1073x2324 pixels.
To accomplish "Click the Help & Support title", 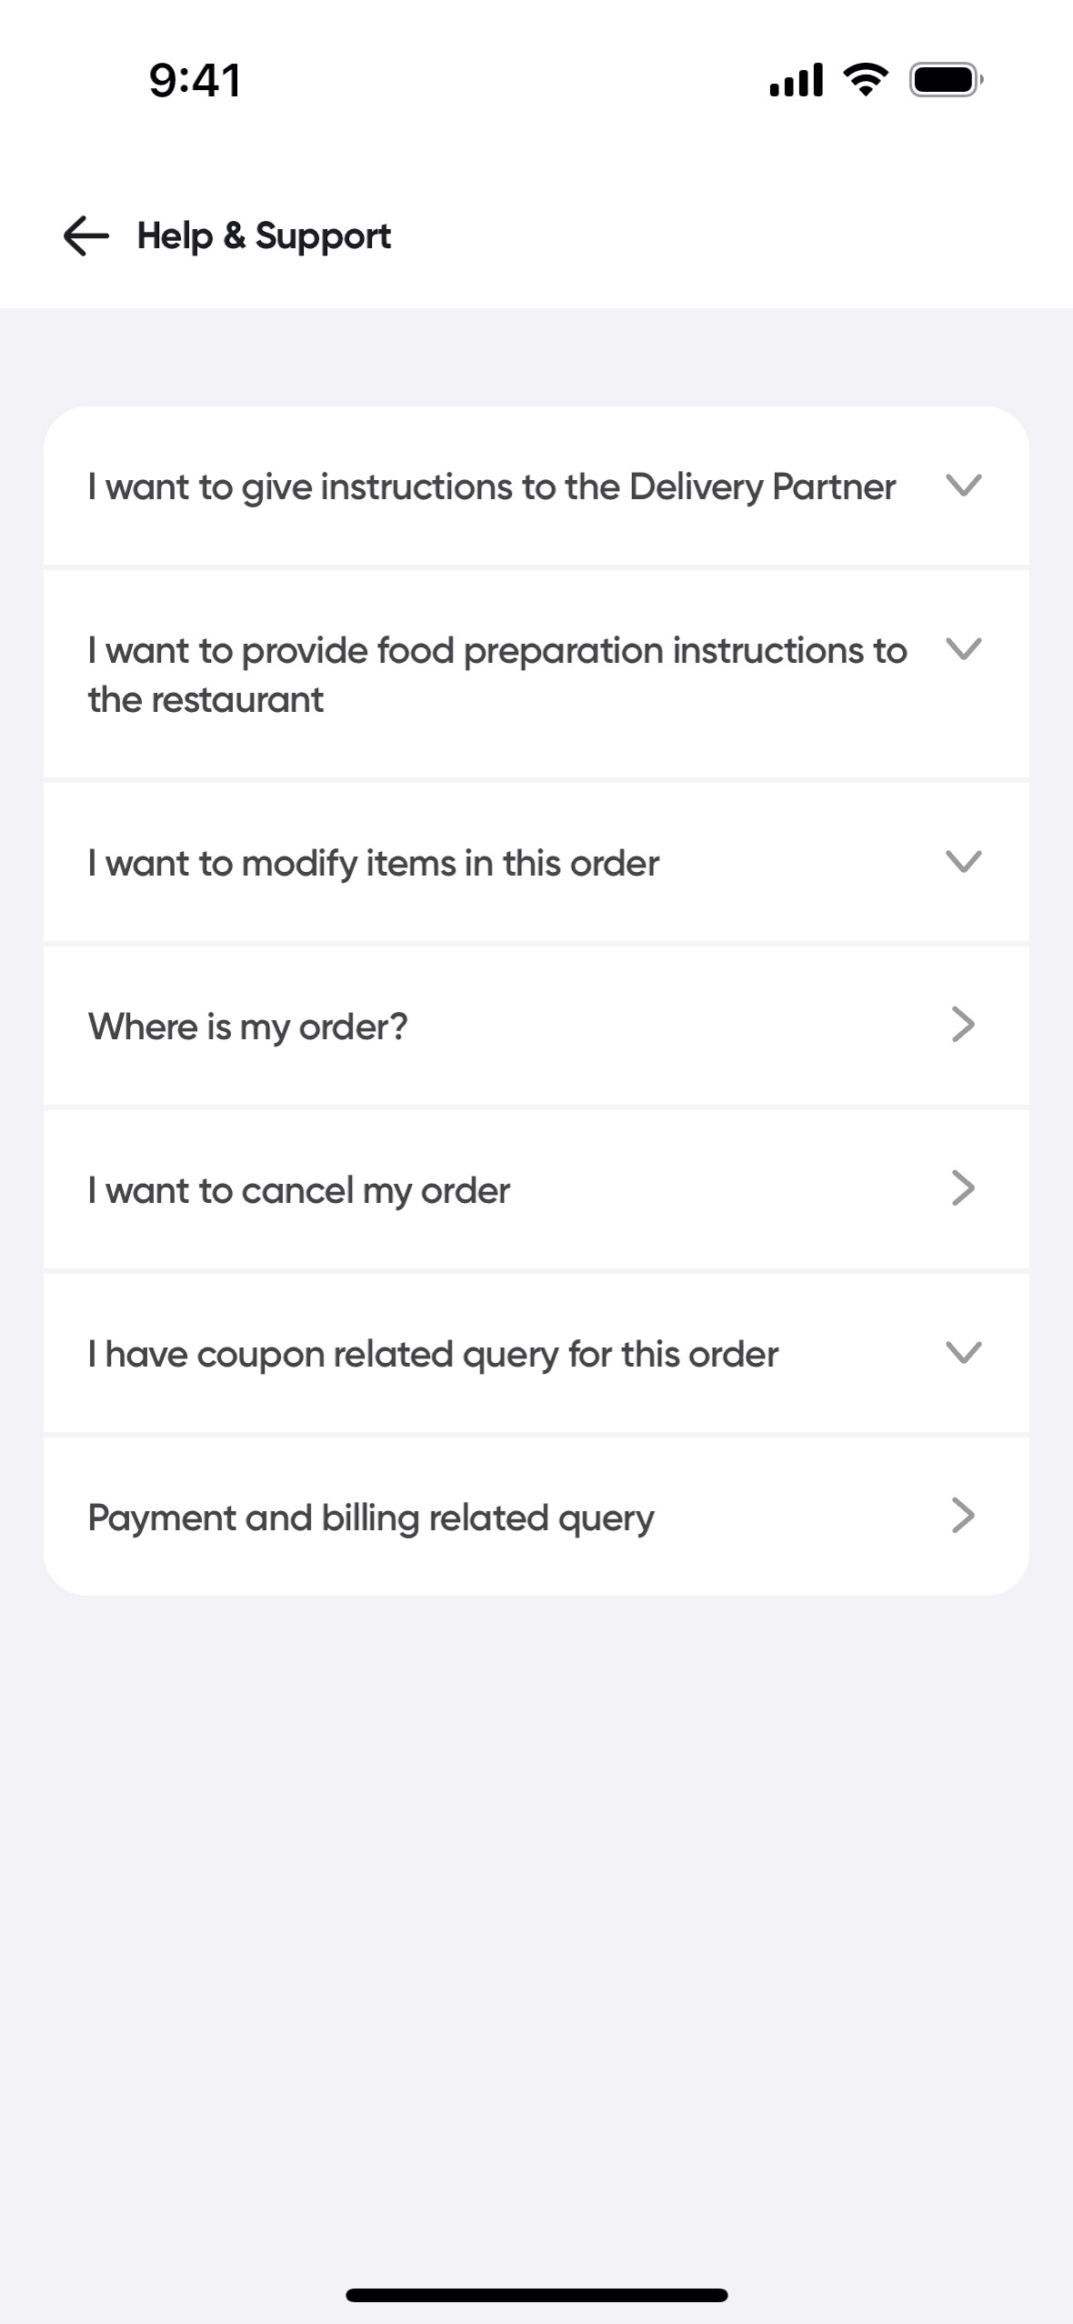I will point(264,236).
